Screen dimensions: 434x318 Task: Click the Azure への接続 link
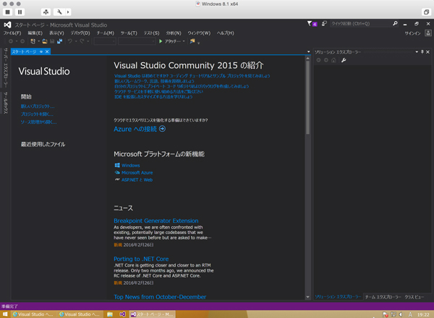pos(135,129)
